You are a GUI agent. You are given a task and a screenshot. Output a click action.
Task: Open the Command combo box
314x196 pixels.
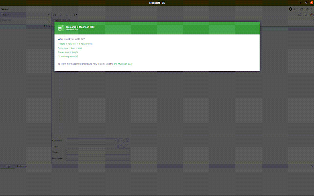(92, 141)
